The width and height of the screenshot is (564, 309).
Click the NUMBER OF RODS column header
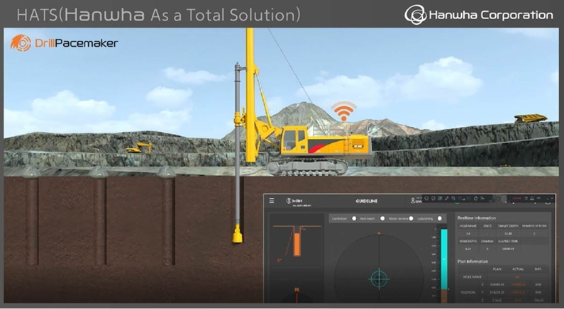[534, 226]
